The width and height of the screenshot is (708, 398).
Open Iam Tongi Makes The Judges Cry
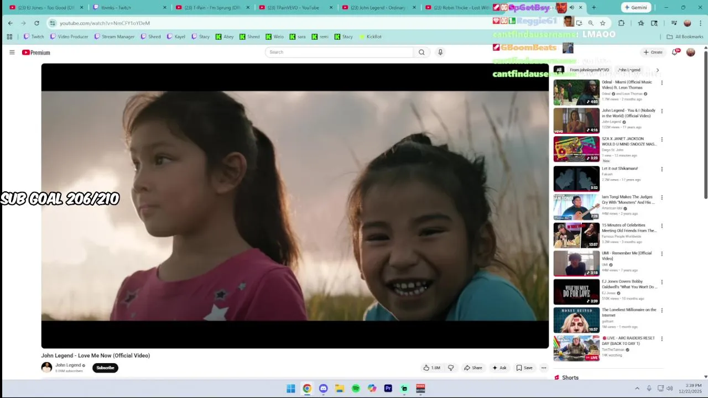627,200
